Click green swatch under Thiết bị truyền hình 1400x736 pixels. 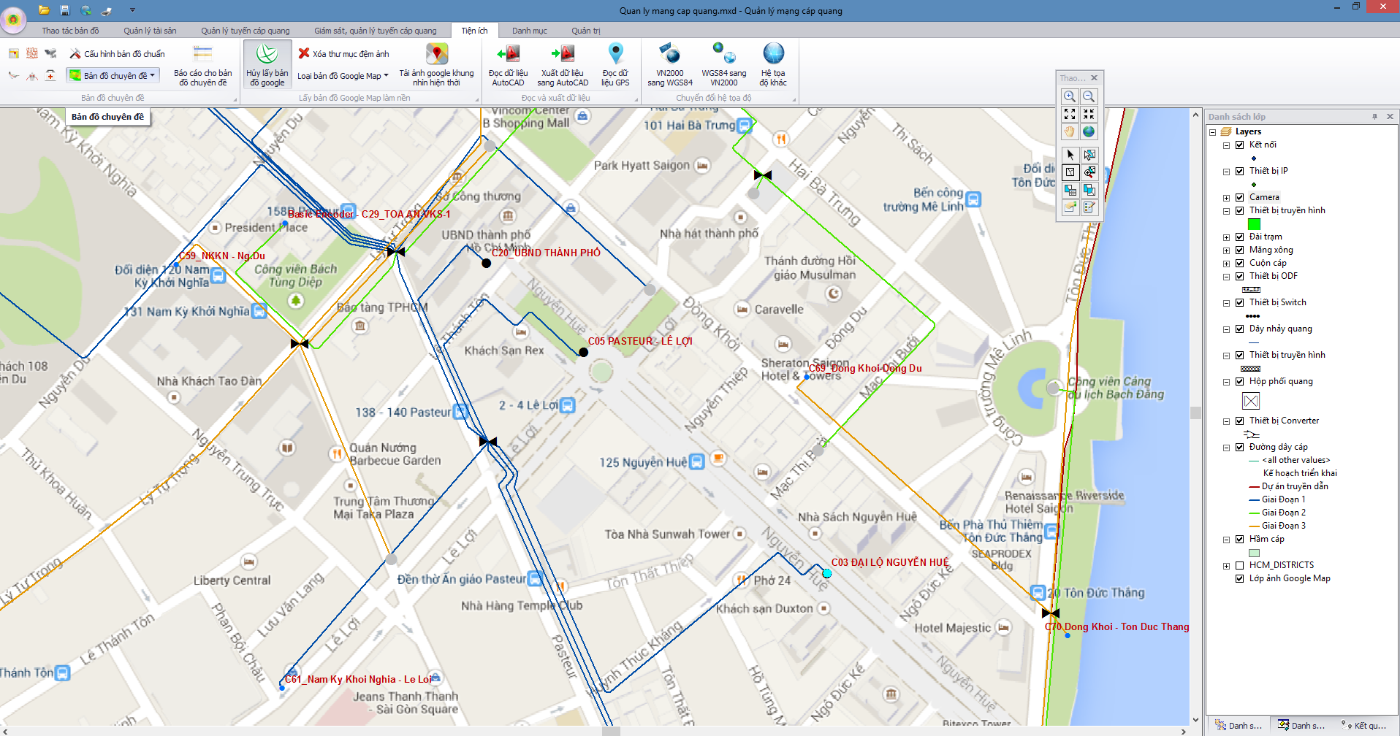[1254, 224]
